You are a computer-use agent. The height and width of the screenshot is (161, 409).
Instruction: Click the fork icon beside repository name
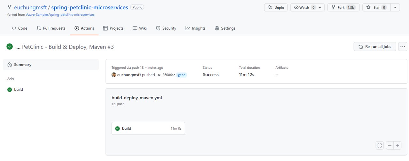10,7
